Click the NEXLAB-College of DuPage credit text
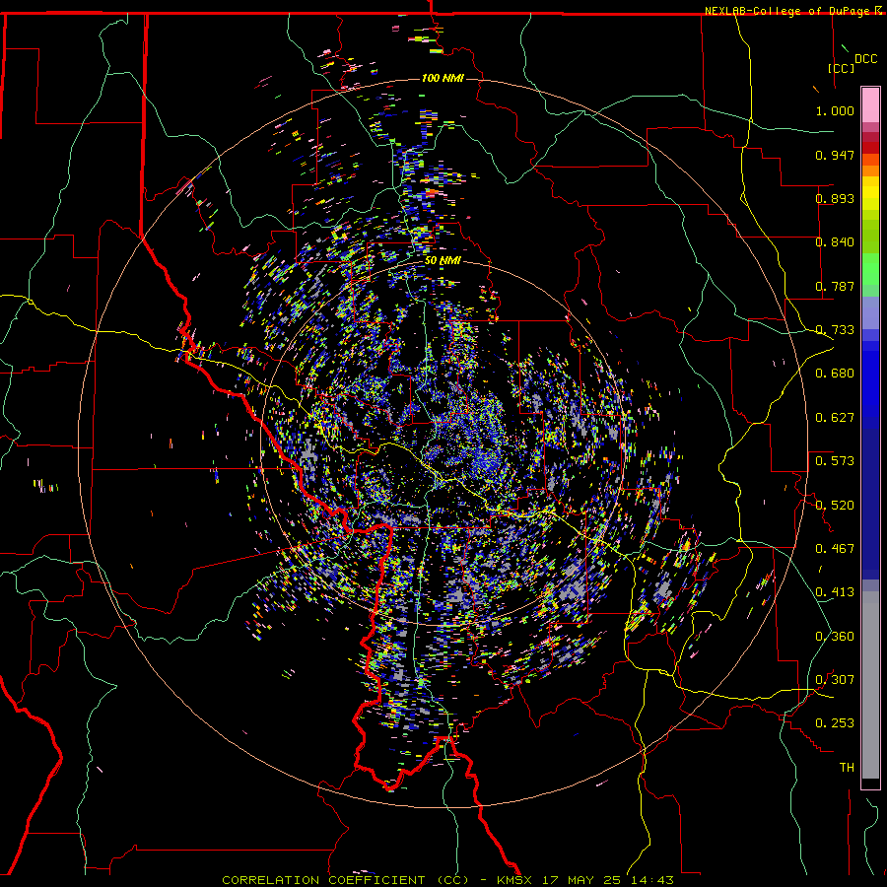This screenshot has height=887, width=887. 788,11
